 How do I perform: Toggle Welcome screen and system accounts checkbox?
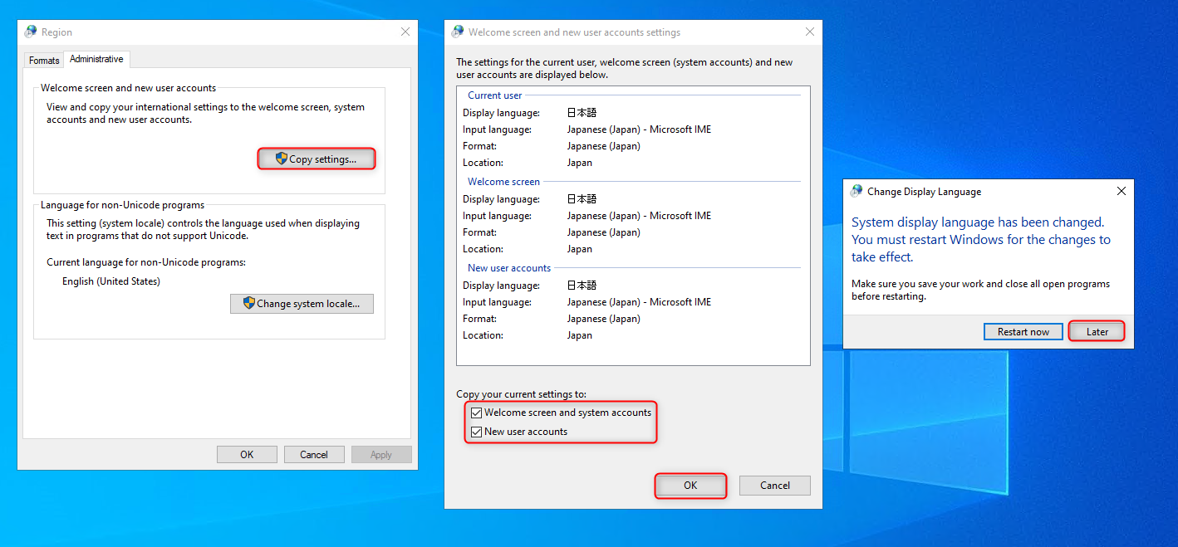pyautogui.click(x=476, y=413)
